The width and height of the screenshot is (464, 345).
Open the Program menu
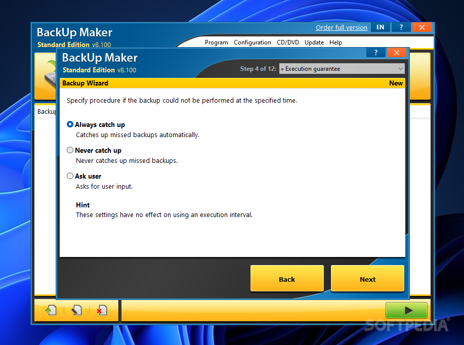point(217,42)
